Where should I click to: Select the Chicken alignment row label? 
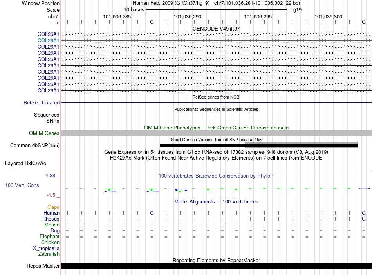pos(50,242)
